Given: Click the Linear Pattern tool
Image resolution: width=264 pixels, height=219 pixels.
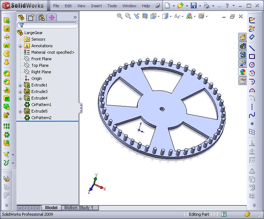Looking at the screenshot, I should click(7, 126).
